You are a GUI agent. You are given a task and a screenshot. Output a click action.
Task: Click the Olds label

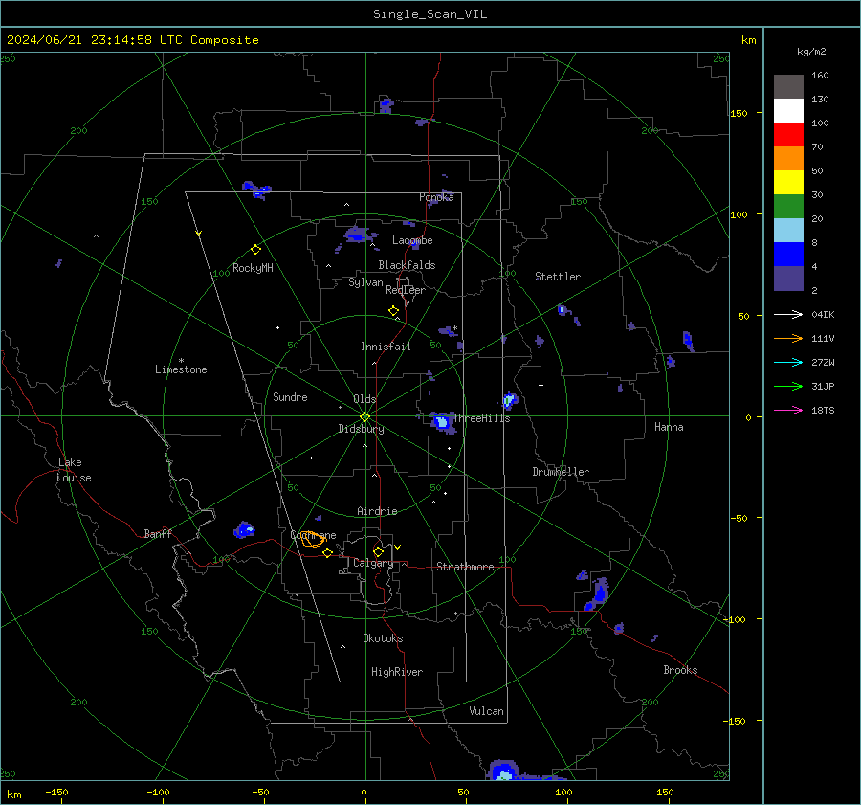364,399
